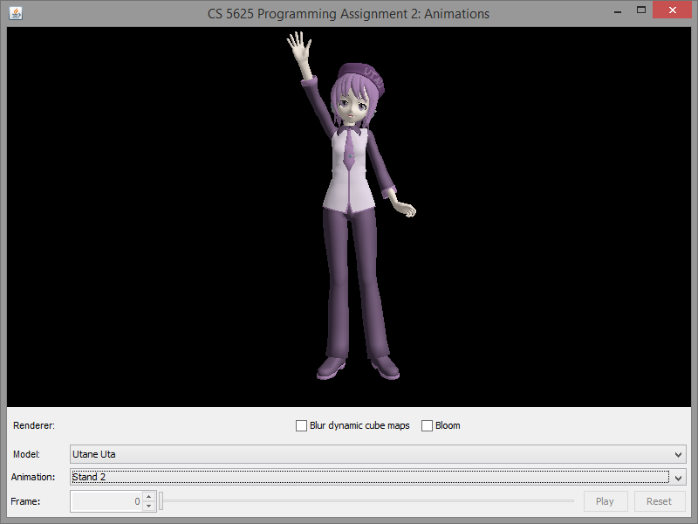698x524 pixels.
Task: Click the frame slider thumb handle
Action: [x=161, y=501]
